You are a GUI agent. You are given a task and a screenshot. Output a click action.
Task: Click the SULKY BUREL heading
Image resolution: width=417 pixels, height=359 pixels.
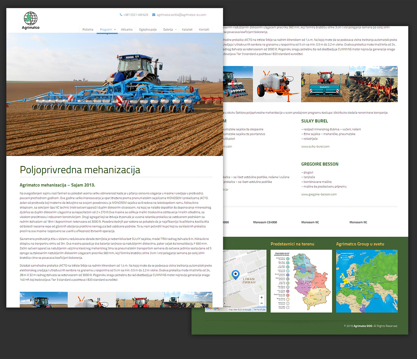[314, 121]
